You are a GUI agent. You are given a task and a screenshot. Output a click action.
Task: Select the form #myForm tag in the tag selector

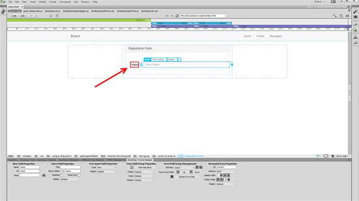click(116, 156)
